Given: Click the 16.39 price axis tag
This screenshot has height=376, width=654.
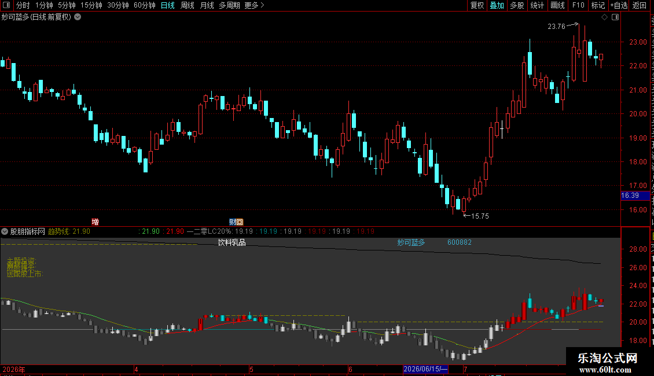Looking at the screenshot, I should [635, 196].
